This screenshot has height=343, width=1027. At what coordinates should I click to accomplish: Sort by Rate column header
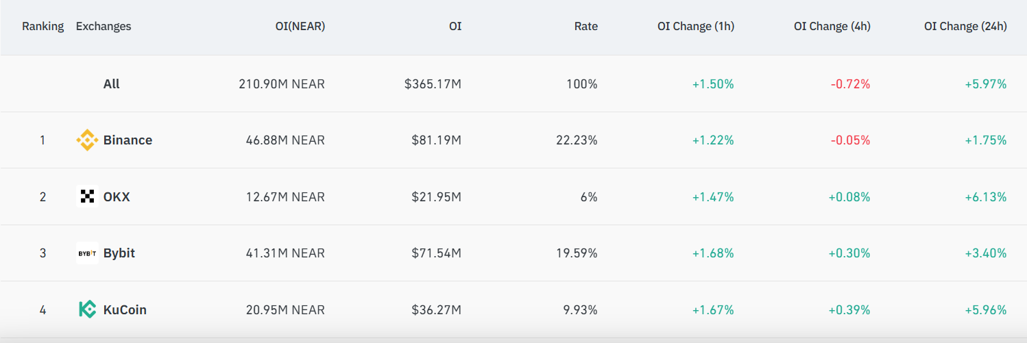click(586, 26)
